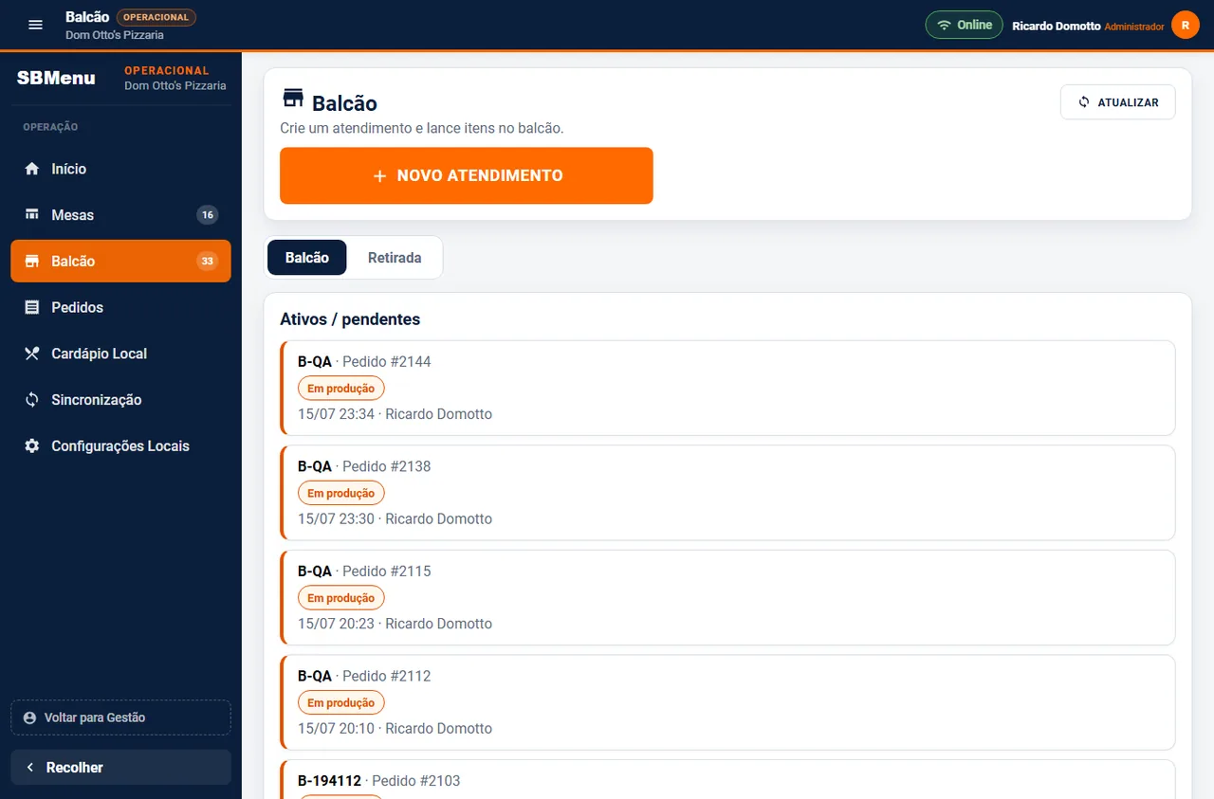This screenshot has width=1214, height=799.
Task: Open Sincronização in the sidebar
Action: click(x=120, y=400)
